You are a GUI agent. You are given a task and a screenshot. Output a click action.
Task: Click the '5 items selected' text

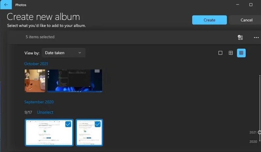tap(40, 37)
